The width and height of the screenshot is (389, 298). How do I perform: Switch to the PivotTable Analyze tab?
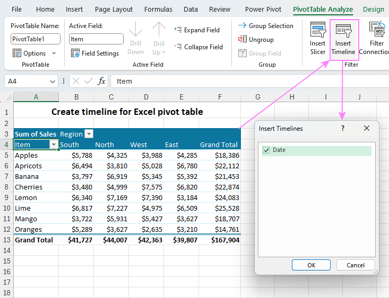tap(323, 10)
